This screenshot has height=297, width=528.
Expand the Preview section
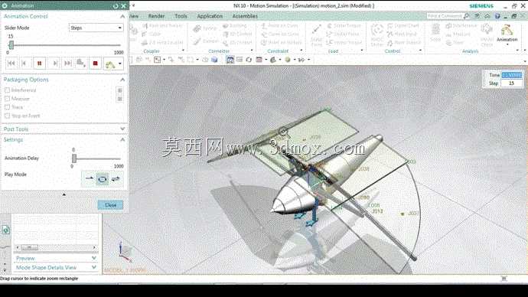click(94, 258)
